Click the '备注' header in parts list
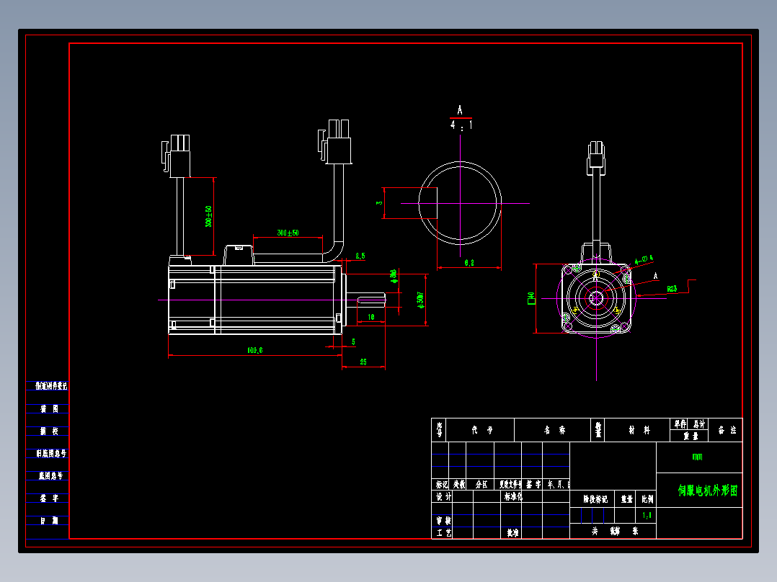This screenshot has height=582, width=777. coord(727,430)
